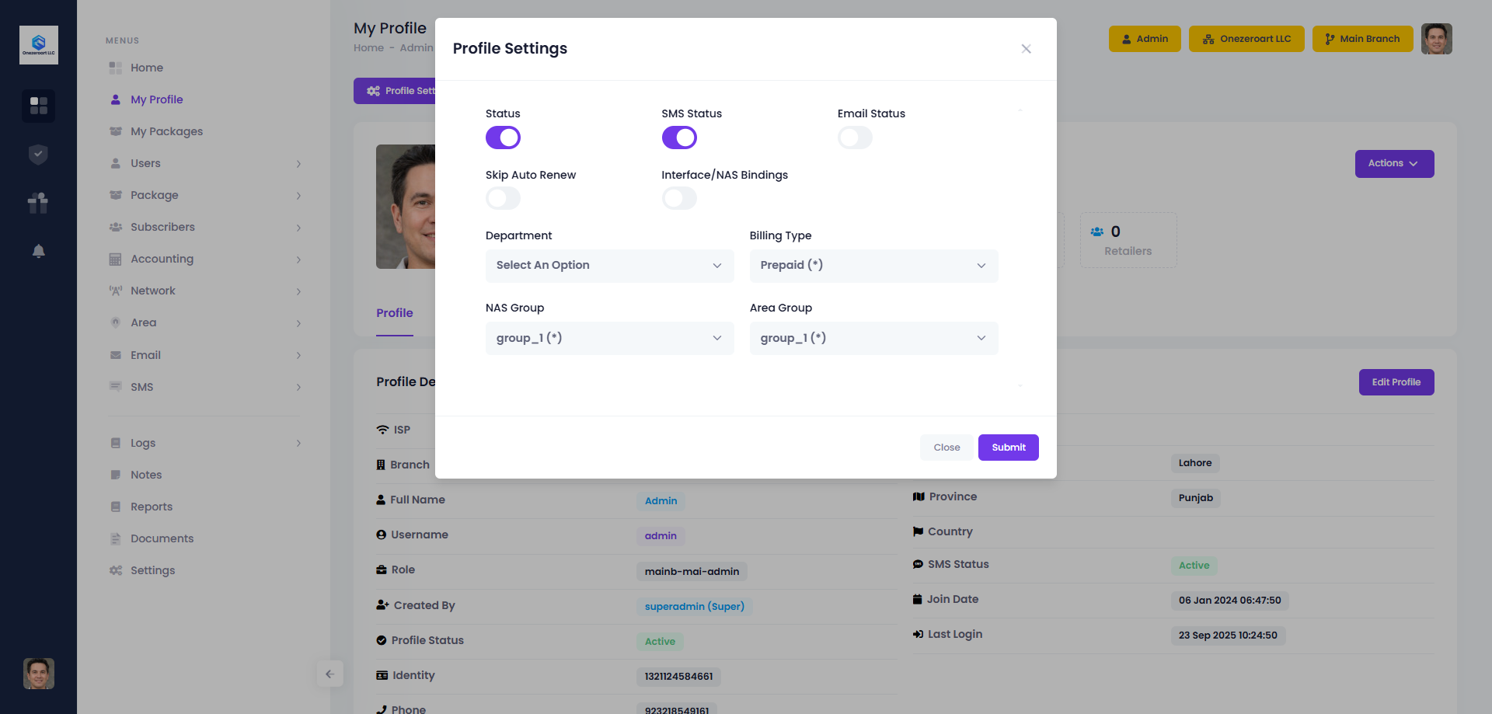Expand the NAS Group dropdown

[x=609, y=338]
